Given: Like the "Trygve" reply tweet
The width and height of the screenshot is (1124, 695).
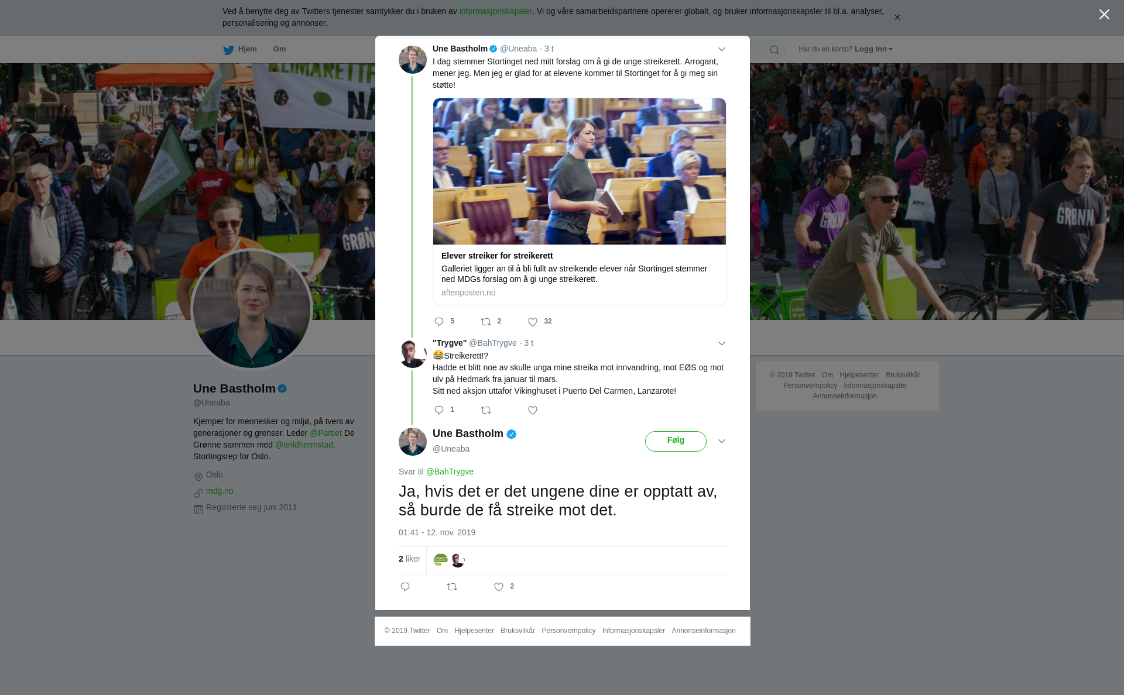Looking at the screenshot, I should [533, 410].
